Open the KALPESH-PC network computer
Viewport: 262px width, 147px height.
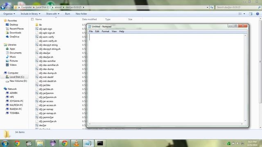16,105
